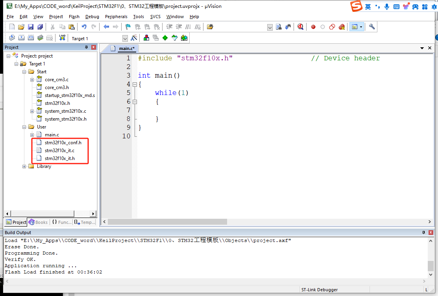Pin the Project panel
Image resolution: width=438 pixels, height=296 pixels.
point(86,47)
